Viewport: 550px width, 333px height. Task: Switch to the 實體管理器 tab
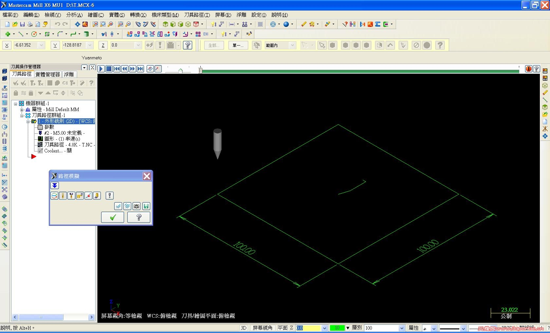pyautogui.click(x=48, y=74)
